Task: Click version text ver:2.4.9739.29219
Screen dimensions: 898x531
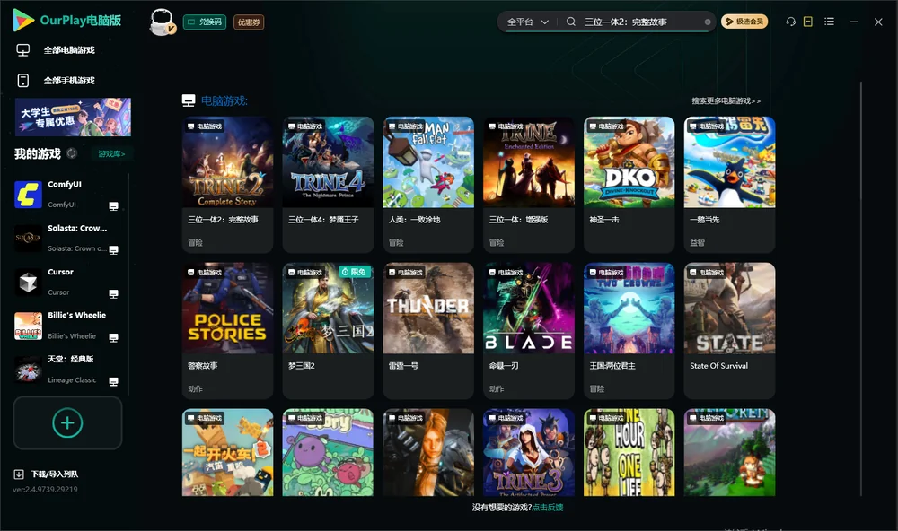Action: click(45, 489)
